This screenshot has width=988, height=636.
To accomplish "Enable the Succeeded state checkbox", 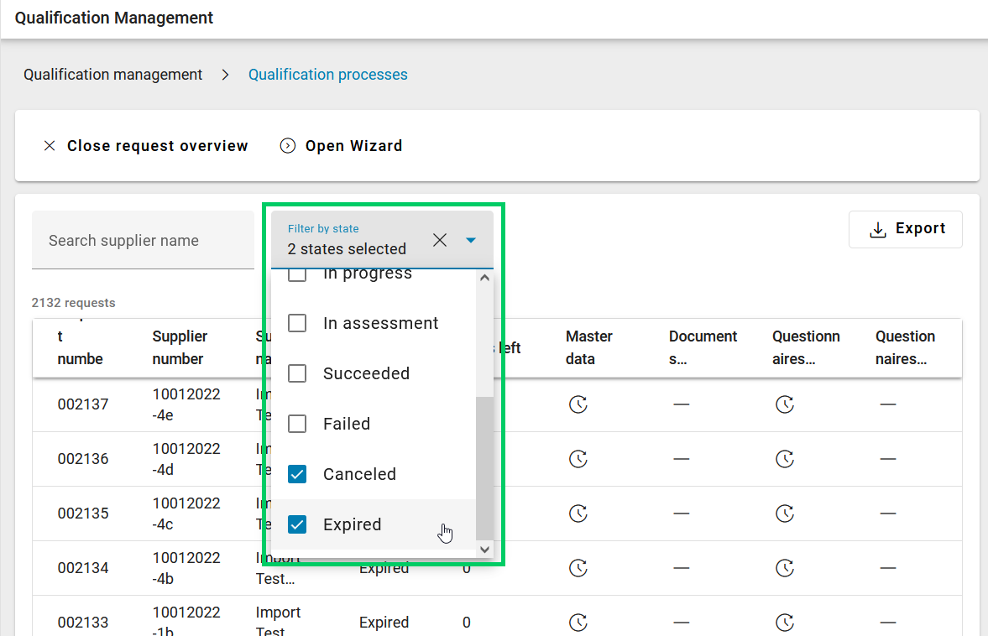I will tap(297, 373).
